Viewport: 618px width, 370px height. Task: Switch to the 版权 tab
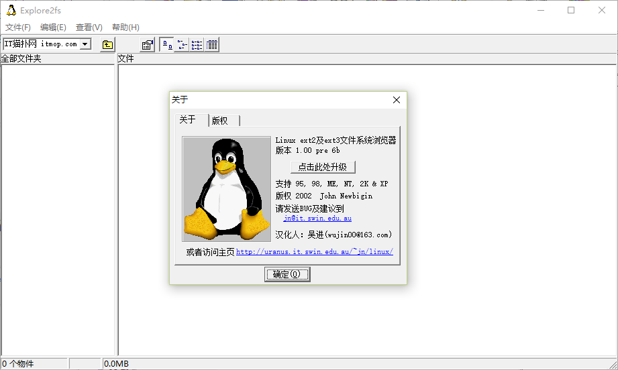tap(224, 121)
